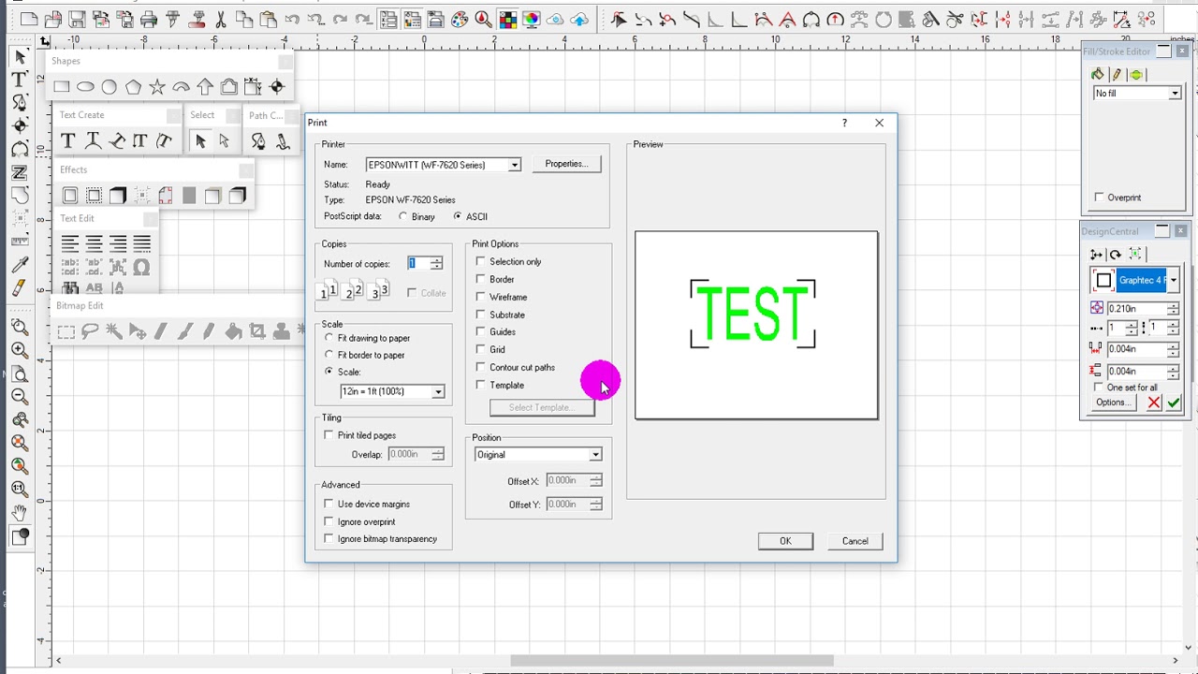This screenshot has height=674, width=1198.
Task: Select the magic wand in Bitmap Edit
Action: pyautogui.click(x=113, y=331)
